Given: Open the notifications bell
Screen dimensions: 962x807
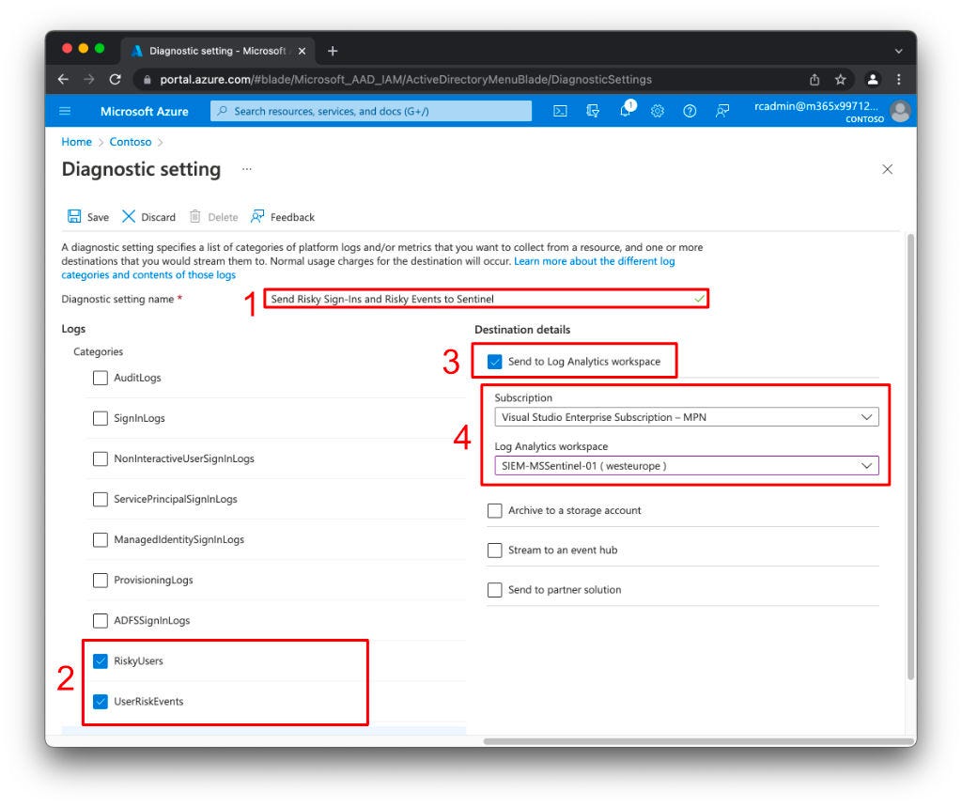Looking at the screenshot, I should [x=626, y=111].
